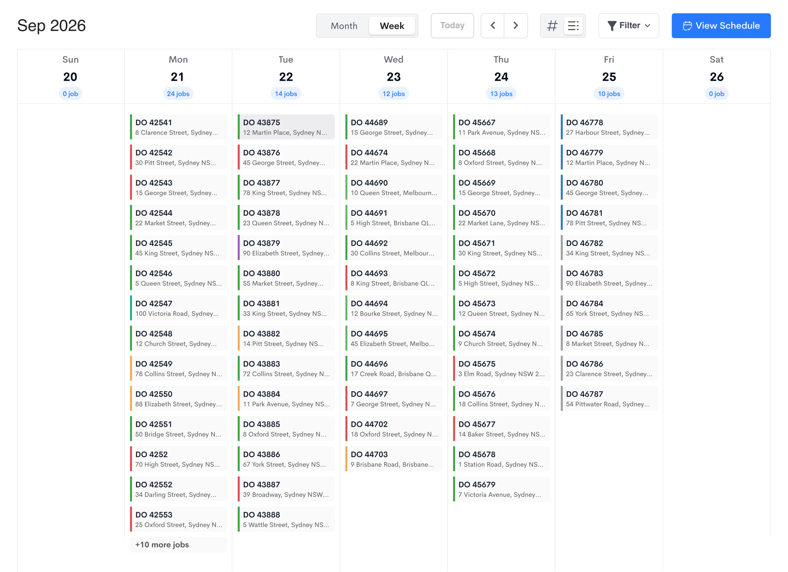Switch to the Month tab

(x=344, y=26)
